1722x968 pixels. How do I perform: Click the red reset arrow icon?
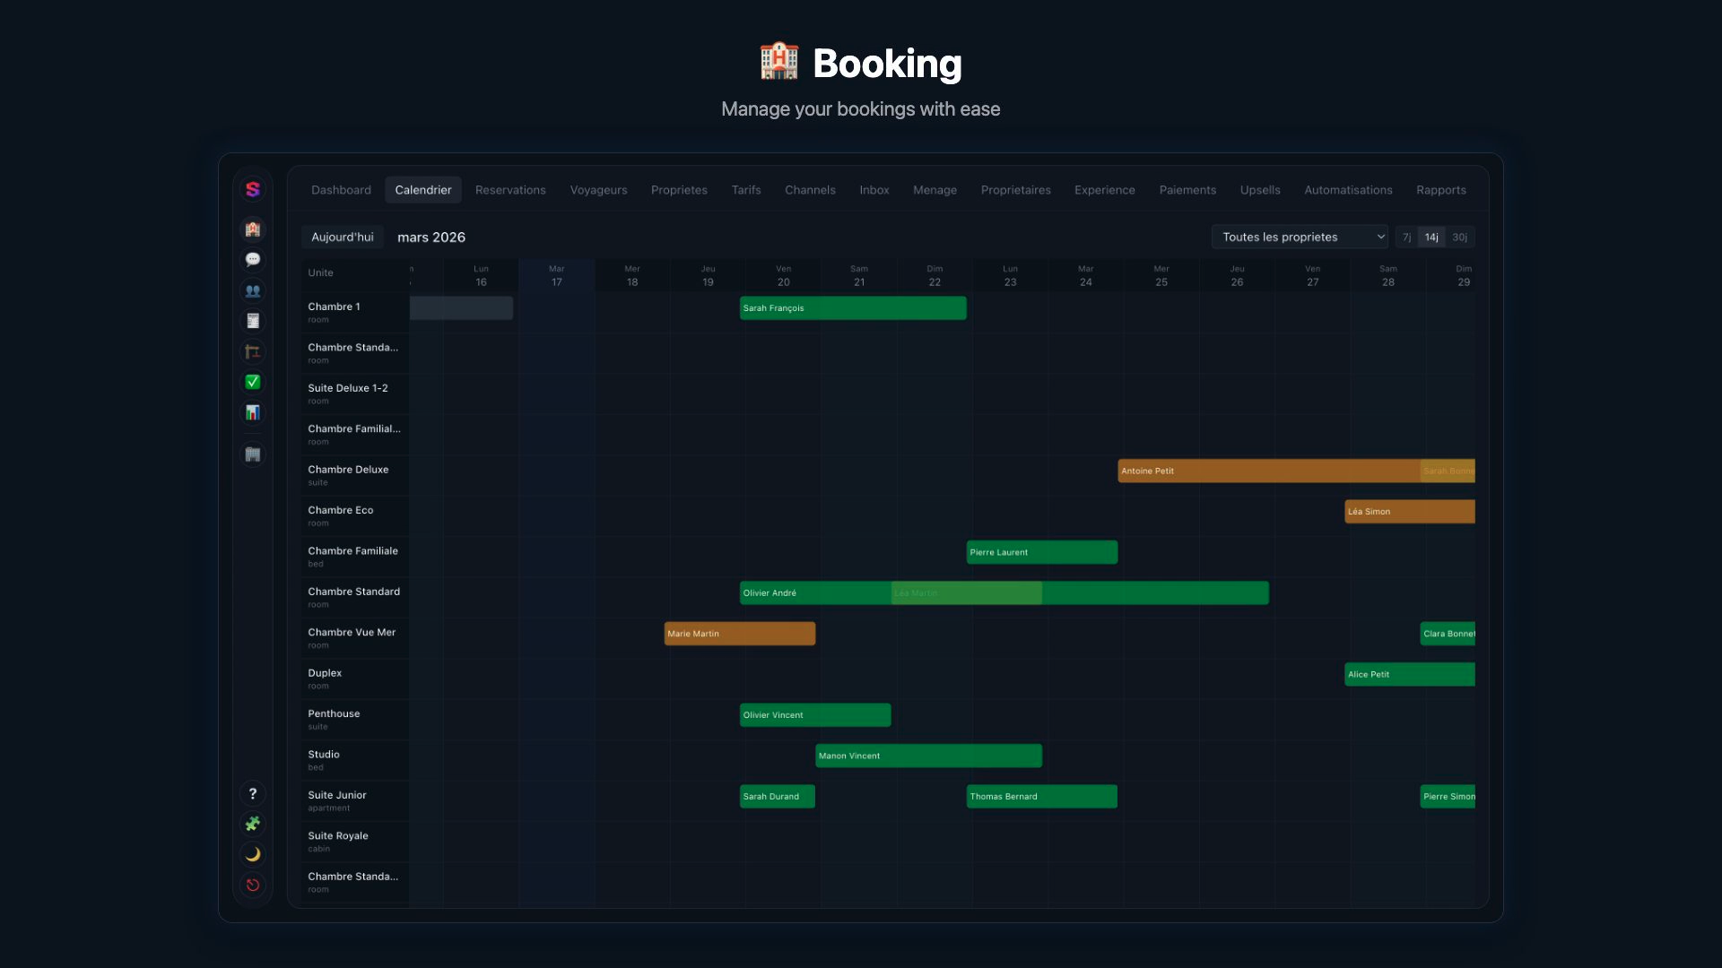[x=253, y=885]
